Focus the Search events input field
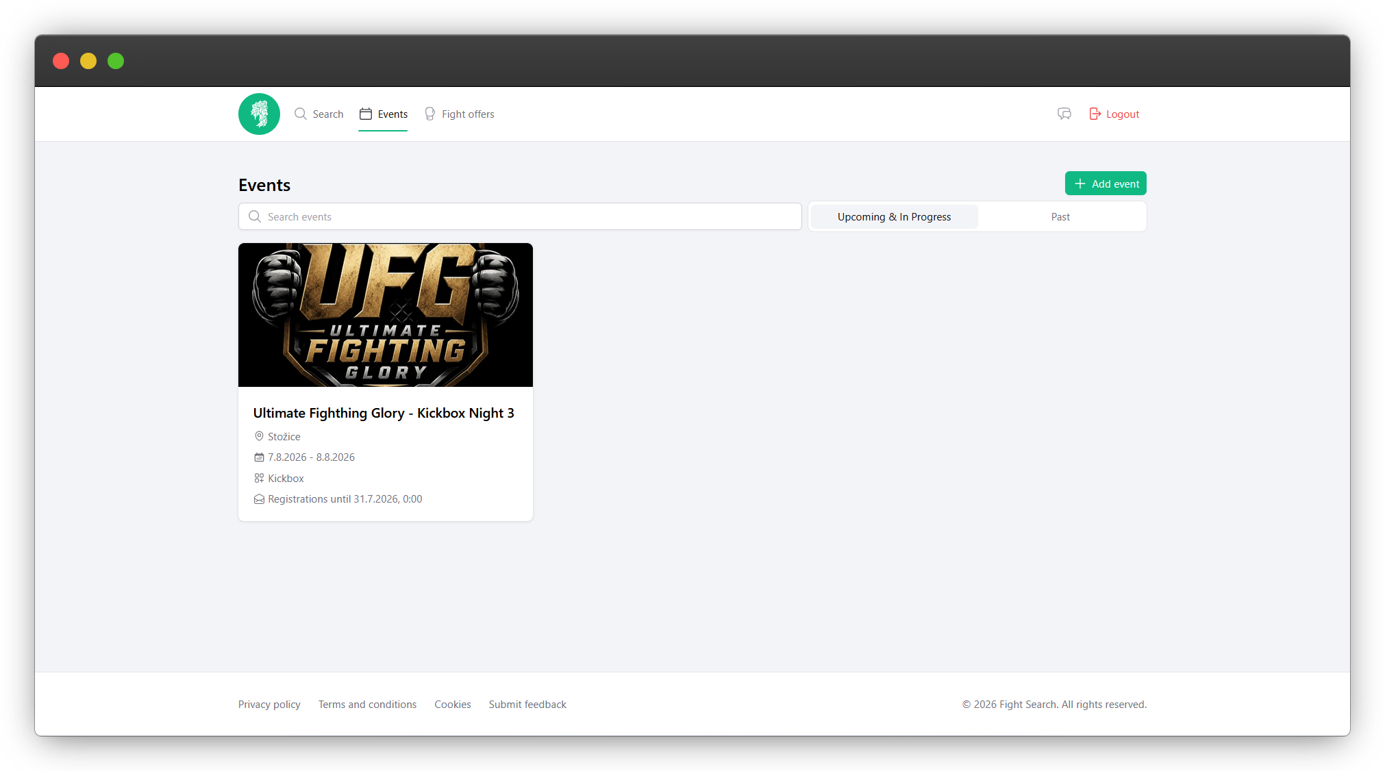 tap(520, 216)
